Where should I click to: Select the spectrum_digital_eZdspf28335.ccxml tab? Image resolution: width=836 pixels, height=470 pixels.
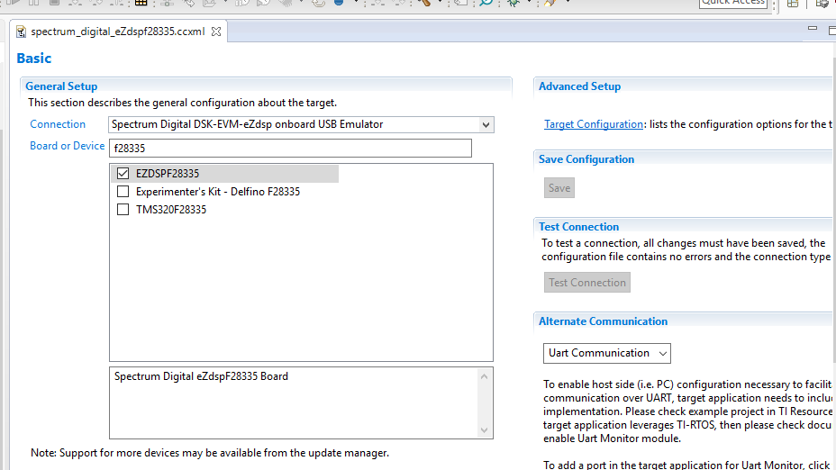pos(118,32)
